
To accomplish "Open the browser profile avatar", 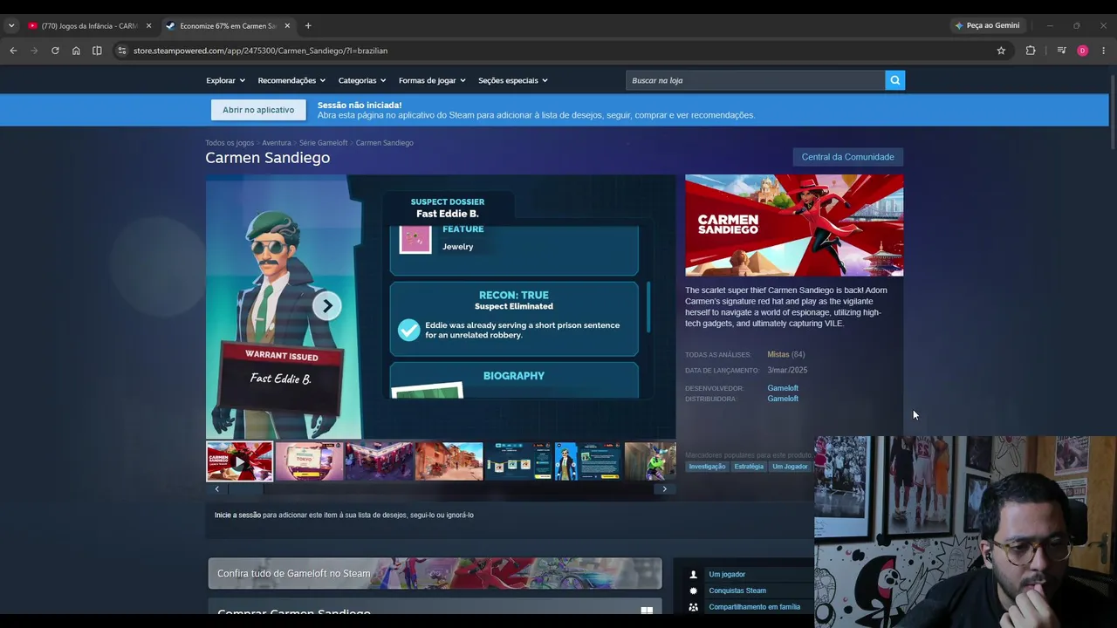I will 1083,51.
